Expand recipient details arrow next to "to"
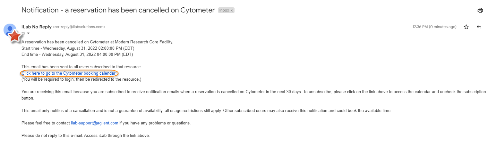This screenshot has height=149, width=488. [x=28, y=34]
